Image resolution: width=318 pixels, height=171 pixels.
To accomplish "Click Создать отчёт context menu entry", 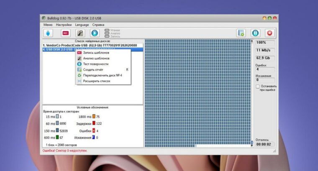I will pyautogui.click(x=92, y=70).
